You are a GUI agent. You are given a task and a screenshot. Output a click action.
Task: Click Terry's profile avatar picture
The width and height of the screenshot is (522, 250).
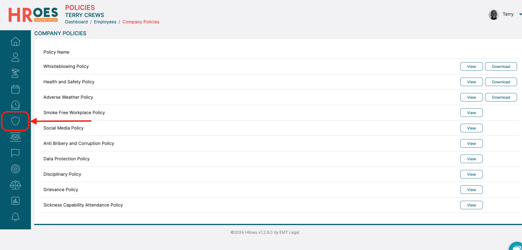494,14
